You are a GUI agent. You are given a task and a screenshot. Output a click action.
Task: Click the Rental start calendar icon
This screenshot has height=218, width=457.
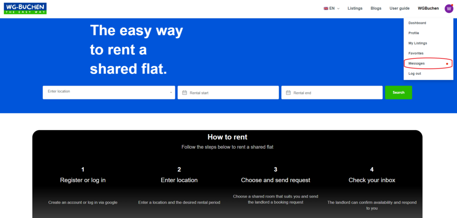(184, 93)
